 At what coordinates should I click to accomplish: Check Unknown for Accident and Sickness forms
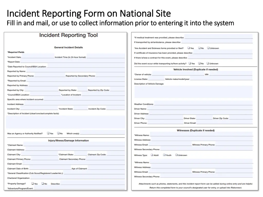[208, 48]
